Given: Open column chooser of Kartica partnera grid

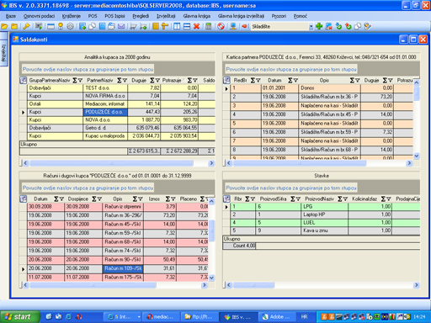Looking at the screenshot, I should point(226,81).
